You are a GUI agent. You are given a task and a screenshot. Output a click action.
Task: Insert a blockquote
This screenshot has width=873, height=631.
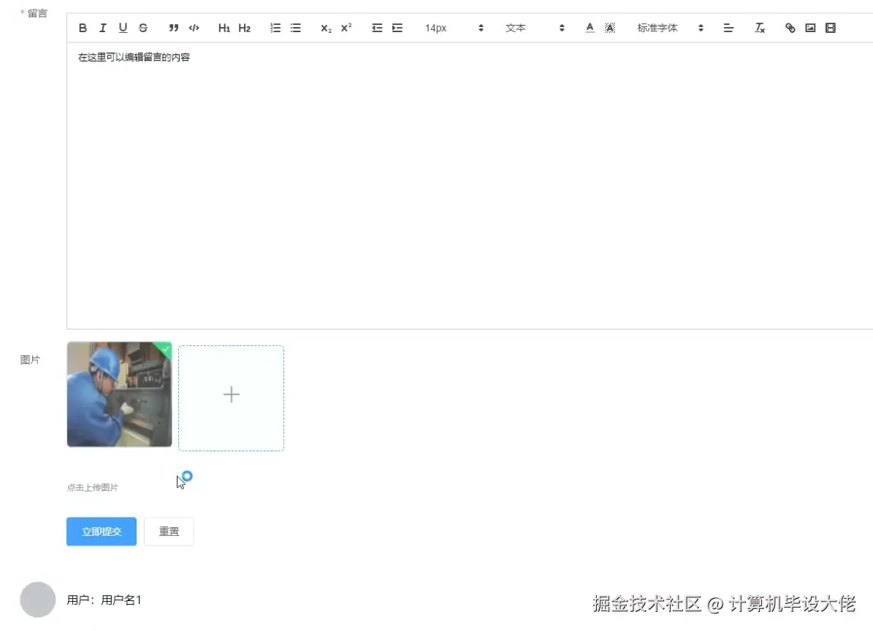pyautogui.click(x=173, y=28)
